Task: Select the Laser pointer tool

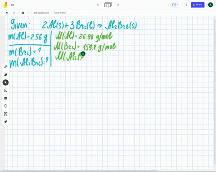Action: click(x=5, y=122)
